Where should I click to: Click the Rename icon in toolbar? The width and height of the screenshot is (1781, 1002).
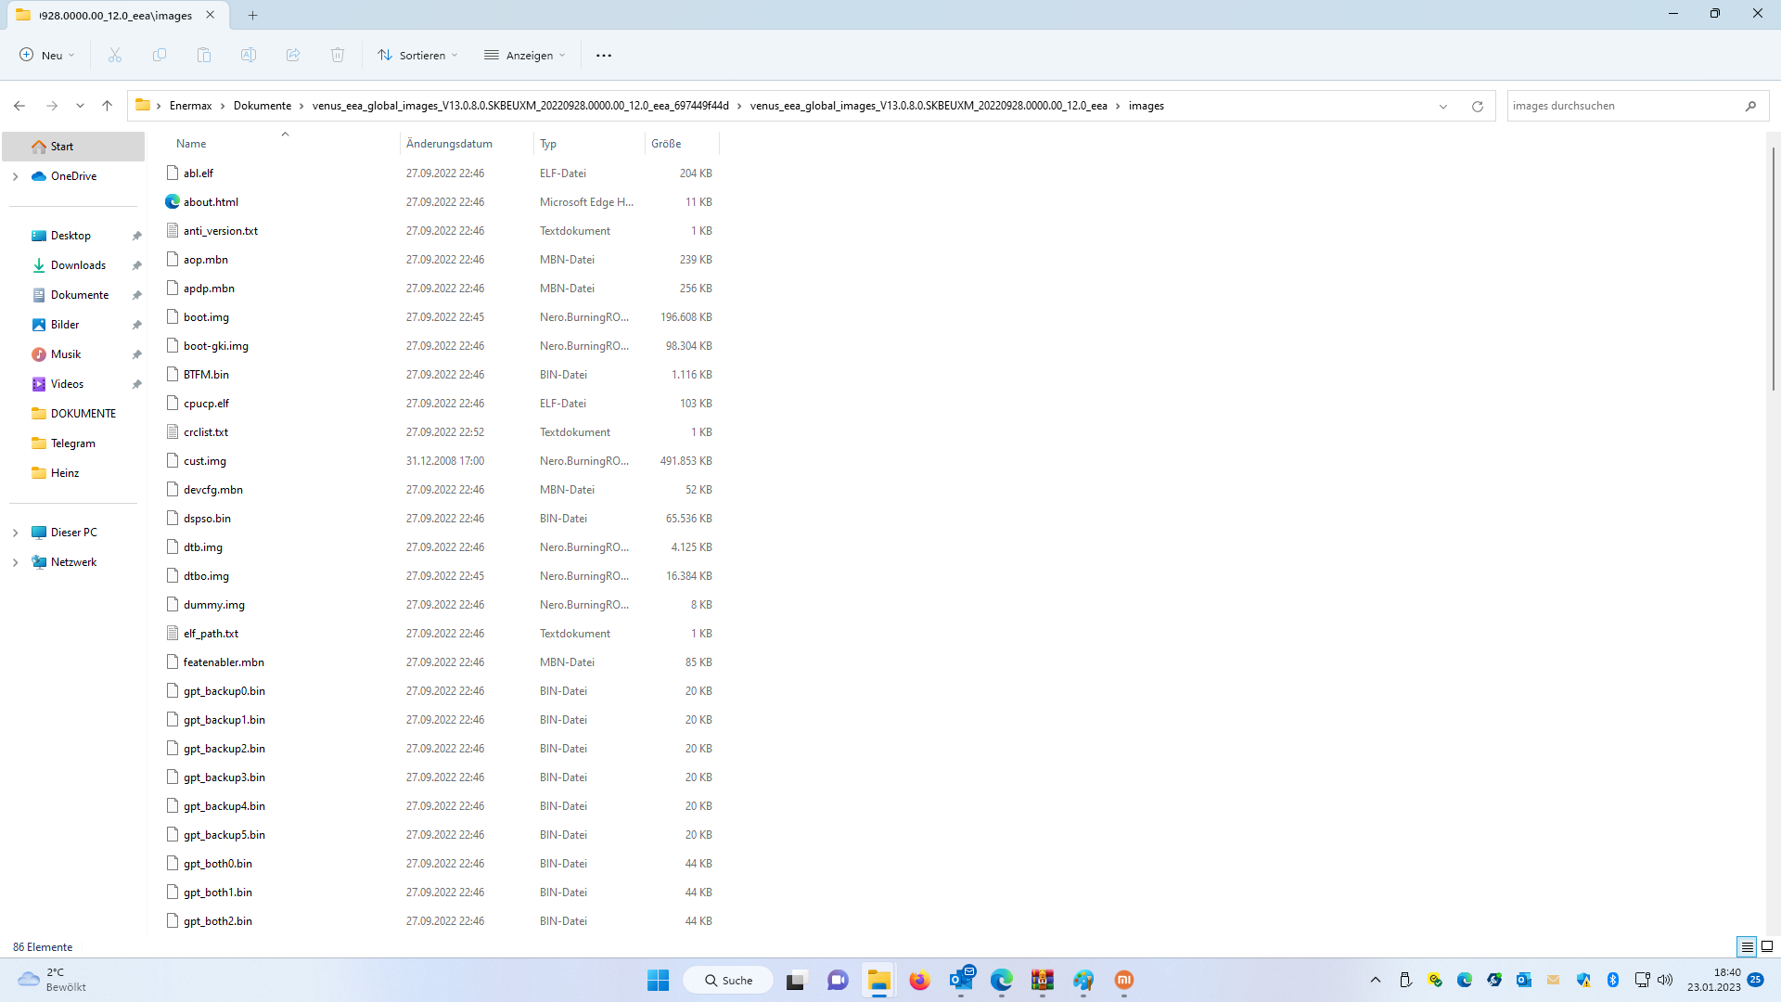(x=249, y=56)
